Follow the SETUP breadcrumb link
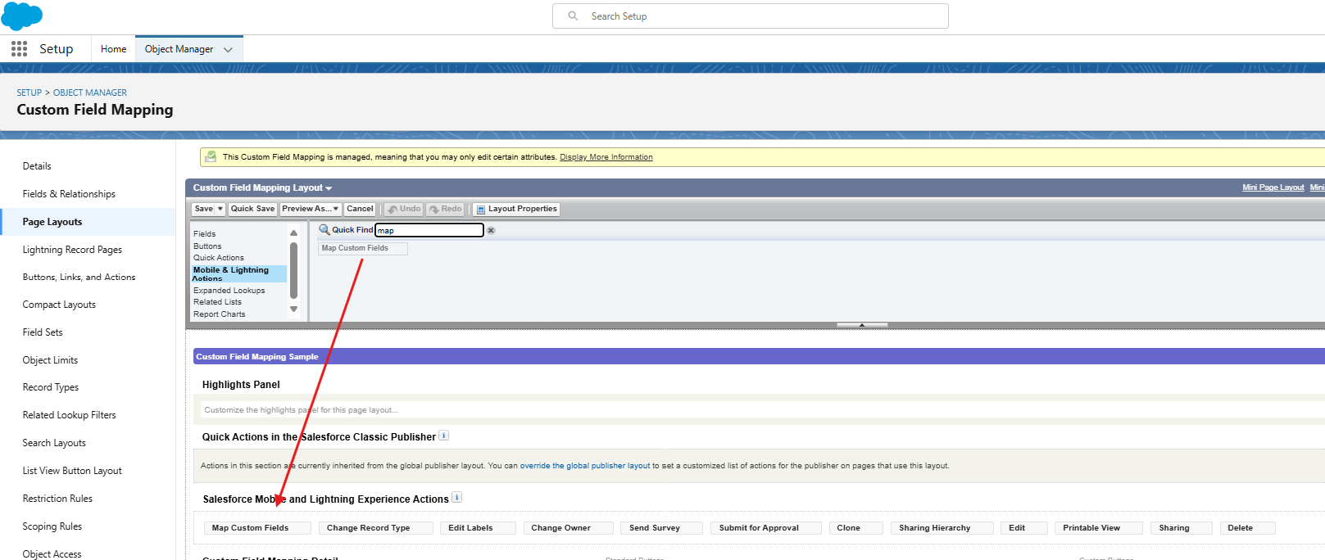The width and height of the screenshot is (1325, 560). click(29, 93)
